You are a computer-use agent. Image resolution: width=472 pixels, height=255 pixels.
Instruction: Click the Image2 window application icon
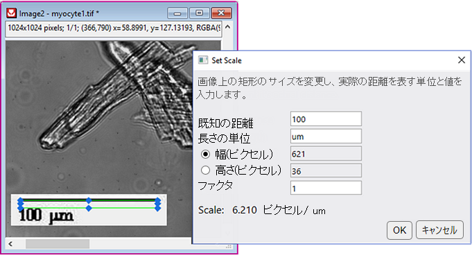tap(12, 13)
